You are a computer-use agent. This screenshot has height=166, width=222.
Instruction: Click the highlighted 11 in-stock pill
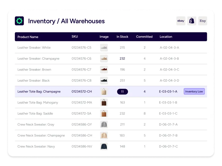(x=122, y=92)
